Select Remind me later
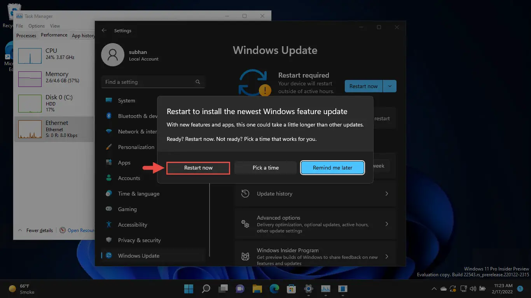The height and width of the screenshot is (298, 531). click(x=332, y=168)
